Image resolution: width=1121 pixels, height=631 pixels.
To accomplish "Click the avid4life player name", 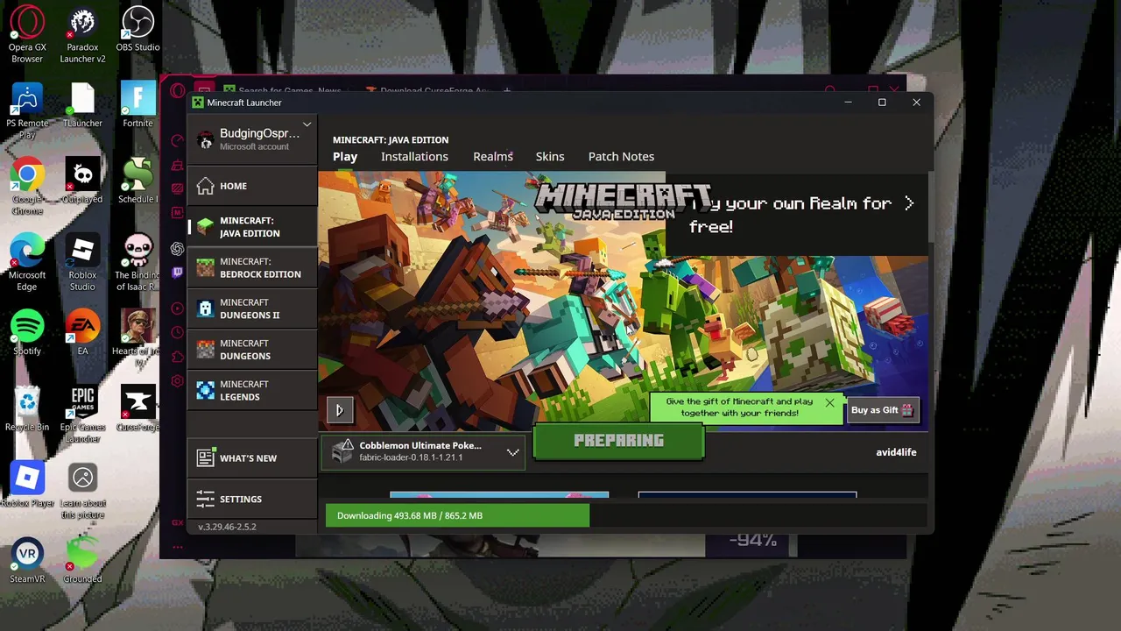I will coord(896,452).
